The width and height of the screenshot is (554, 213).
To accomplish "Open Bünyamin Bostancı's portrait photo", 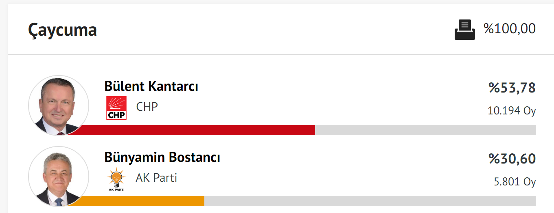I will click(59, 176).
